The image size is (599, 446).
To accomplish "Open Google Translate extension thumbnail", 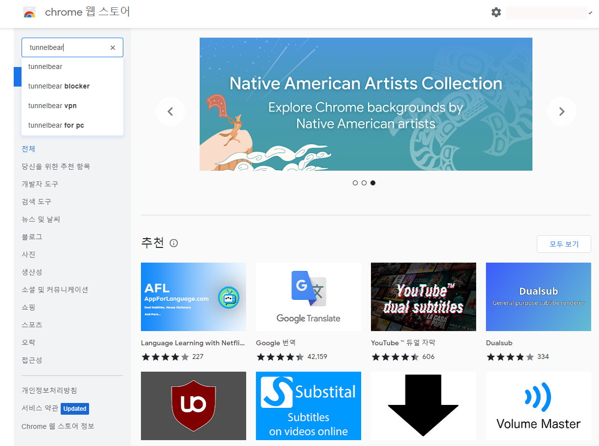I will 308,297.
